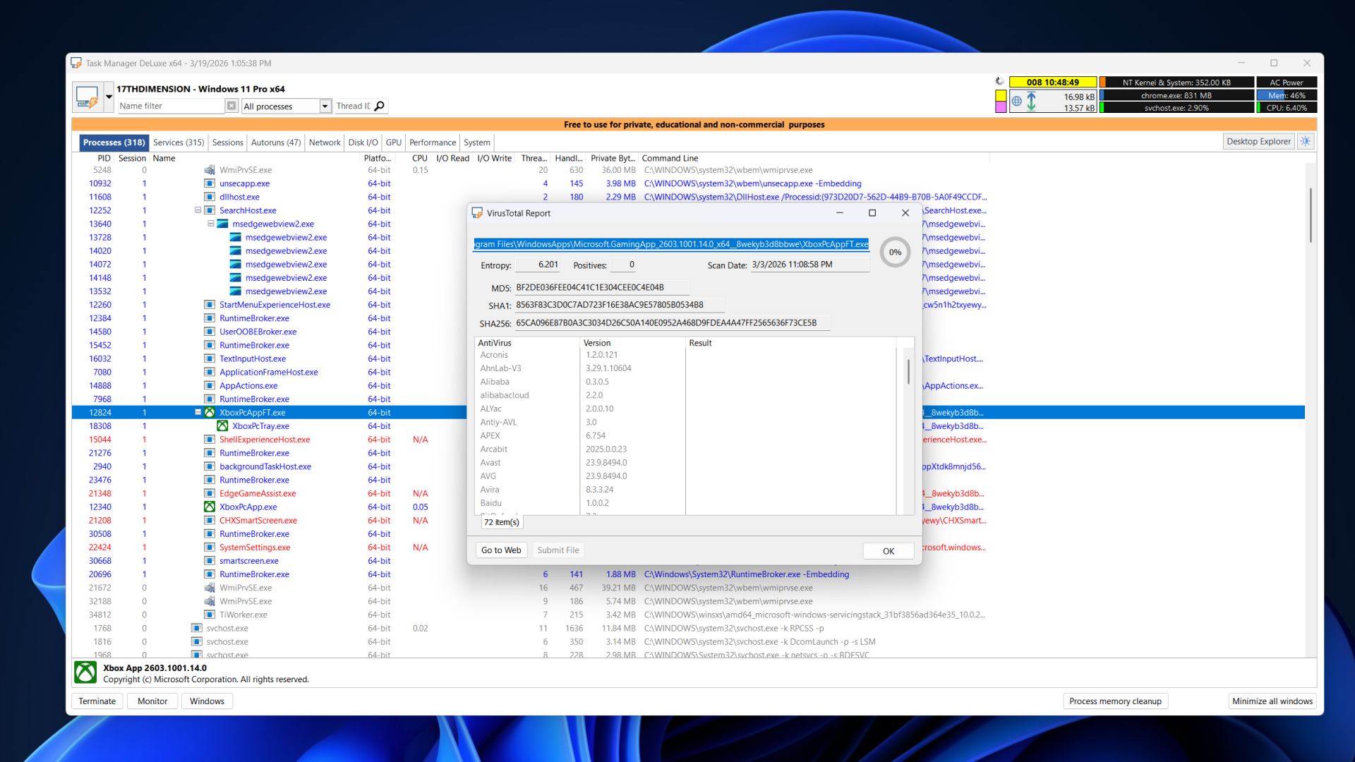
Task: Switch to the Sessions tab
Action: (227, 143)
